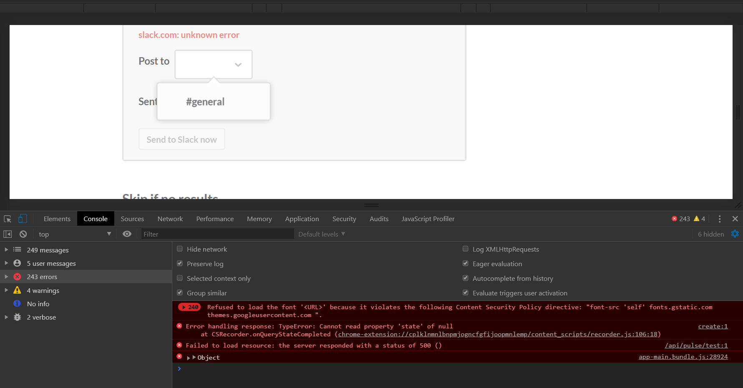Switch to the Network tab

pyautogui.click(x=170, y=219)
